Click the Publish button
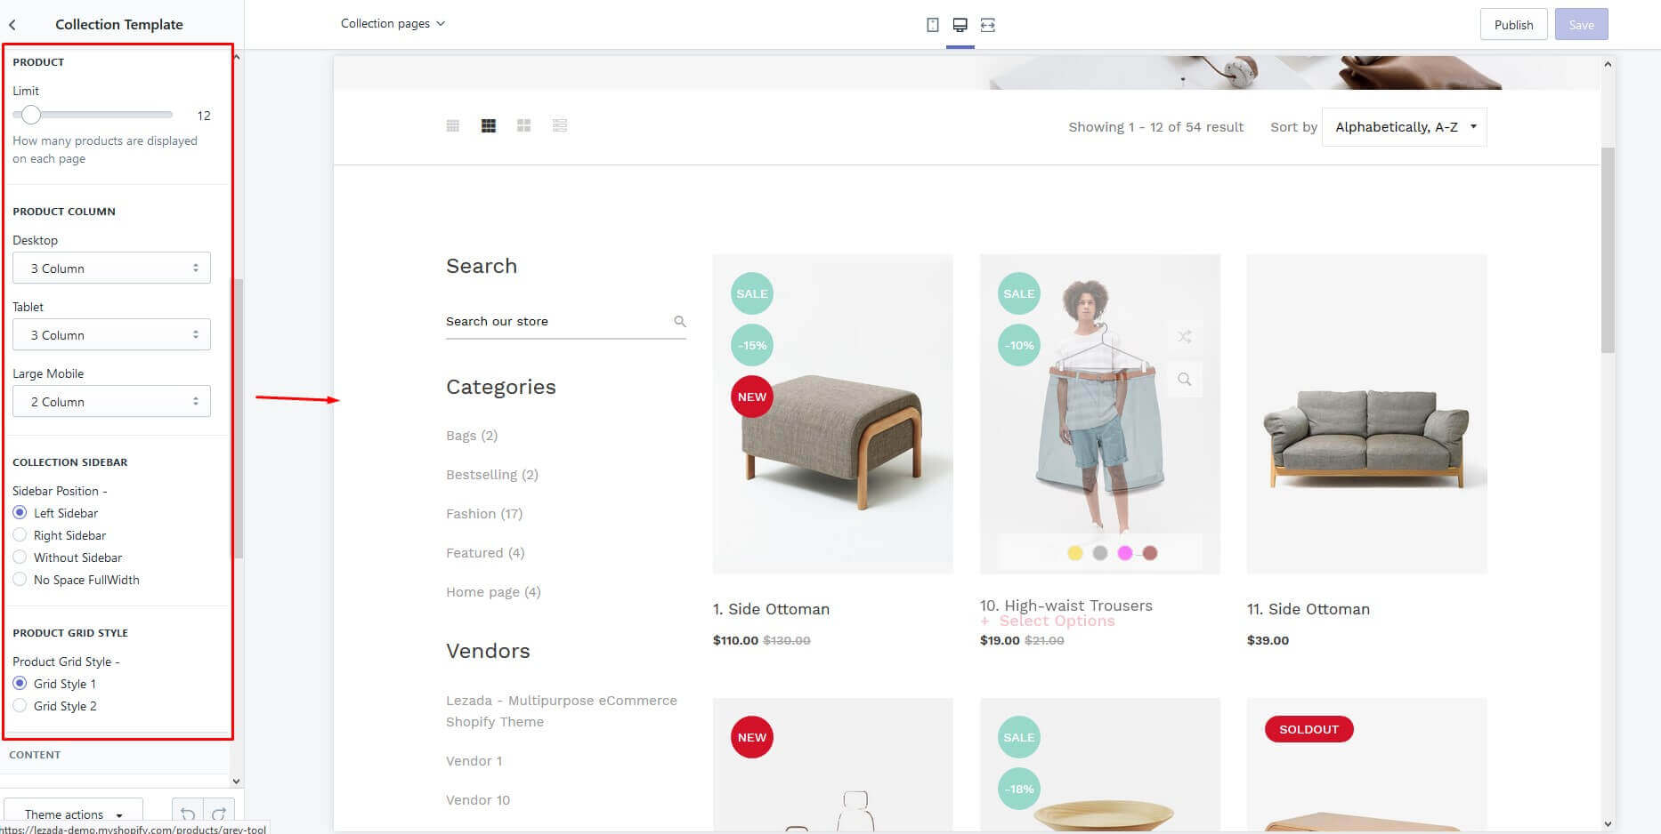The image size is (1661, 834). pos(1513,25)
